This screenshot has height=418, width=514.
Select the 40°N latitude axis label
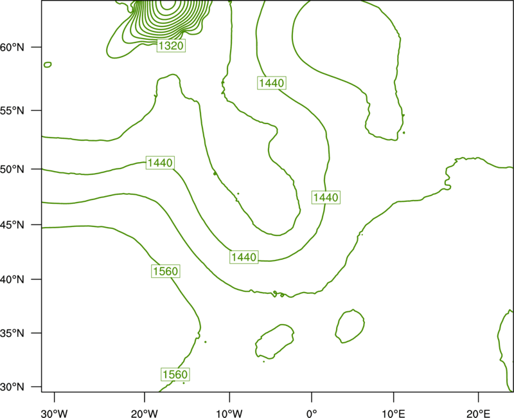[12, 280]
